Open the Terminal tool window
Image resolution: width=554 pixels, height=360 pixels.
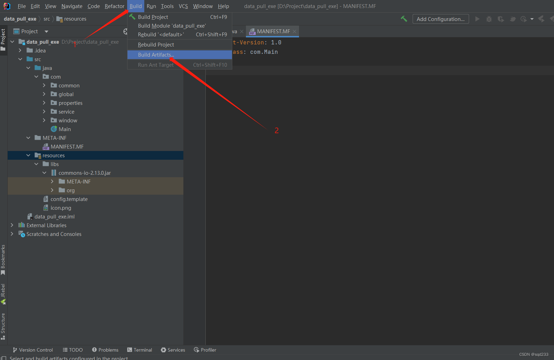coord(139,350)
